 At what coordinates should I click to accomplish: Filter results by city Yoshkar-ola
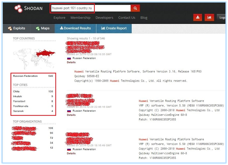coord(33,106)
